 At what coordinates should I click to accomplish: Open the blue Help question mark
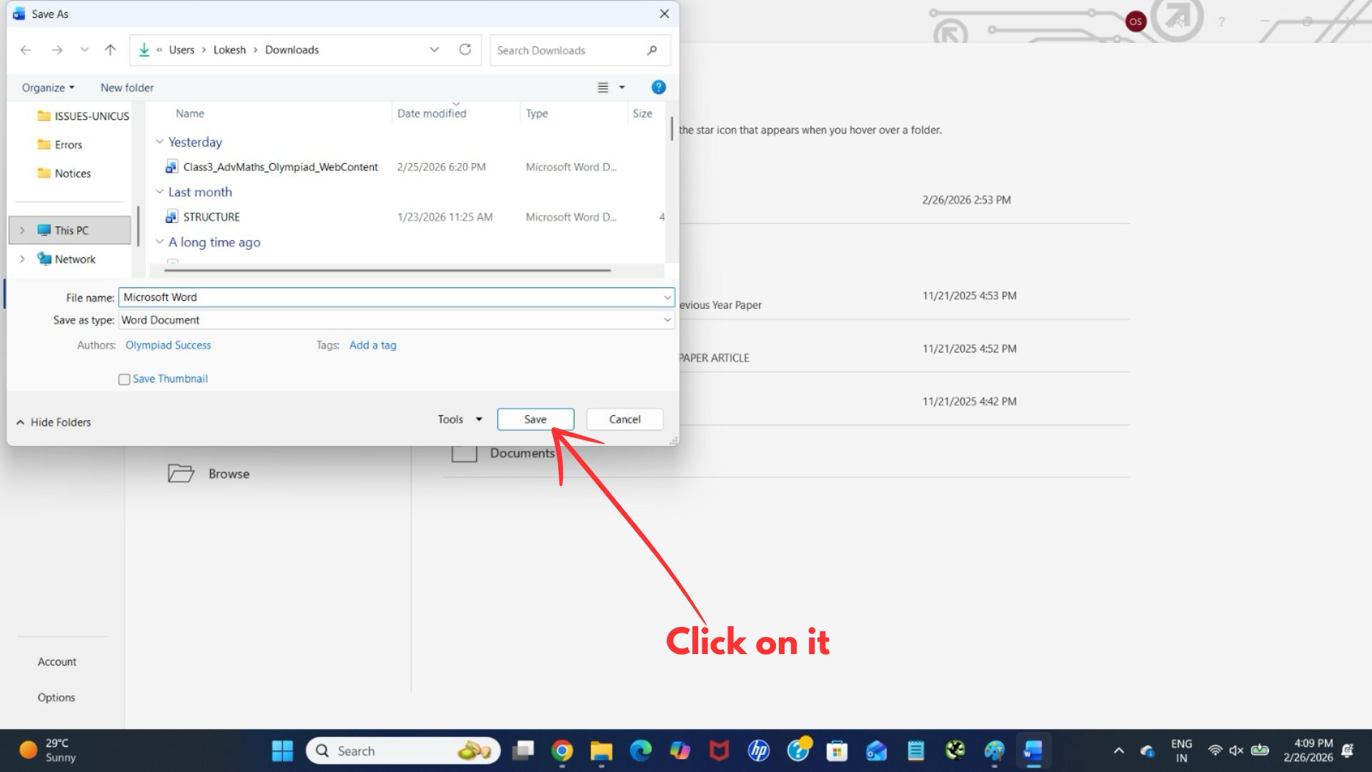point(658,87)
